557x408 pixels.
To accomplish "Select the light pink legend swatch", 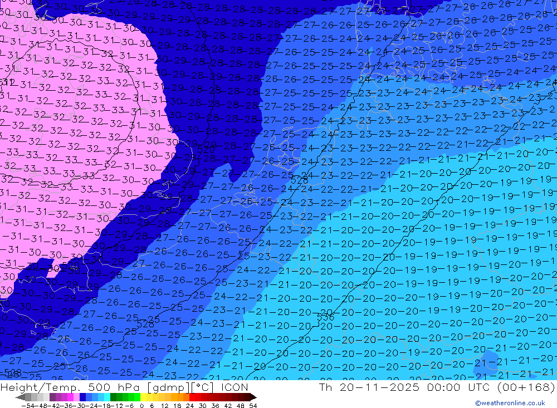I will point(77,397).
